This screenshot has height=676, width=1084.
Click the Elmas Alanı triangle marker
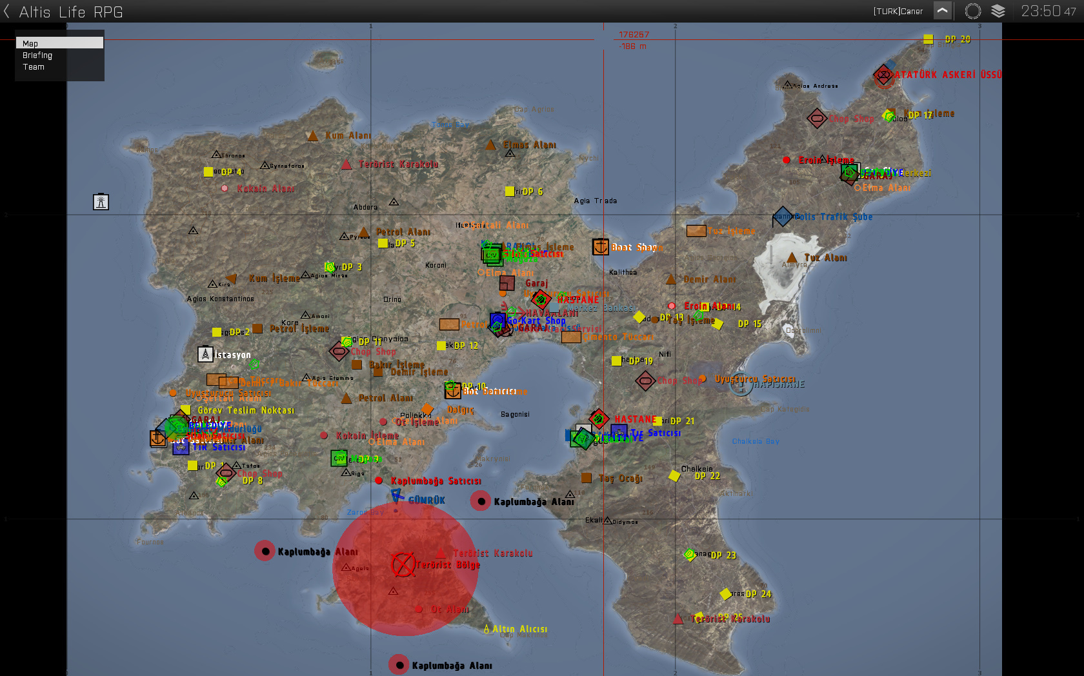click(x=490, y=145)
